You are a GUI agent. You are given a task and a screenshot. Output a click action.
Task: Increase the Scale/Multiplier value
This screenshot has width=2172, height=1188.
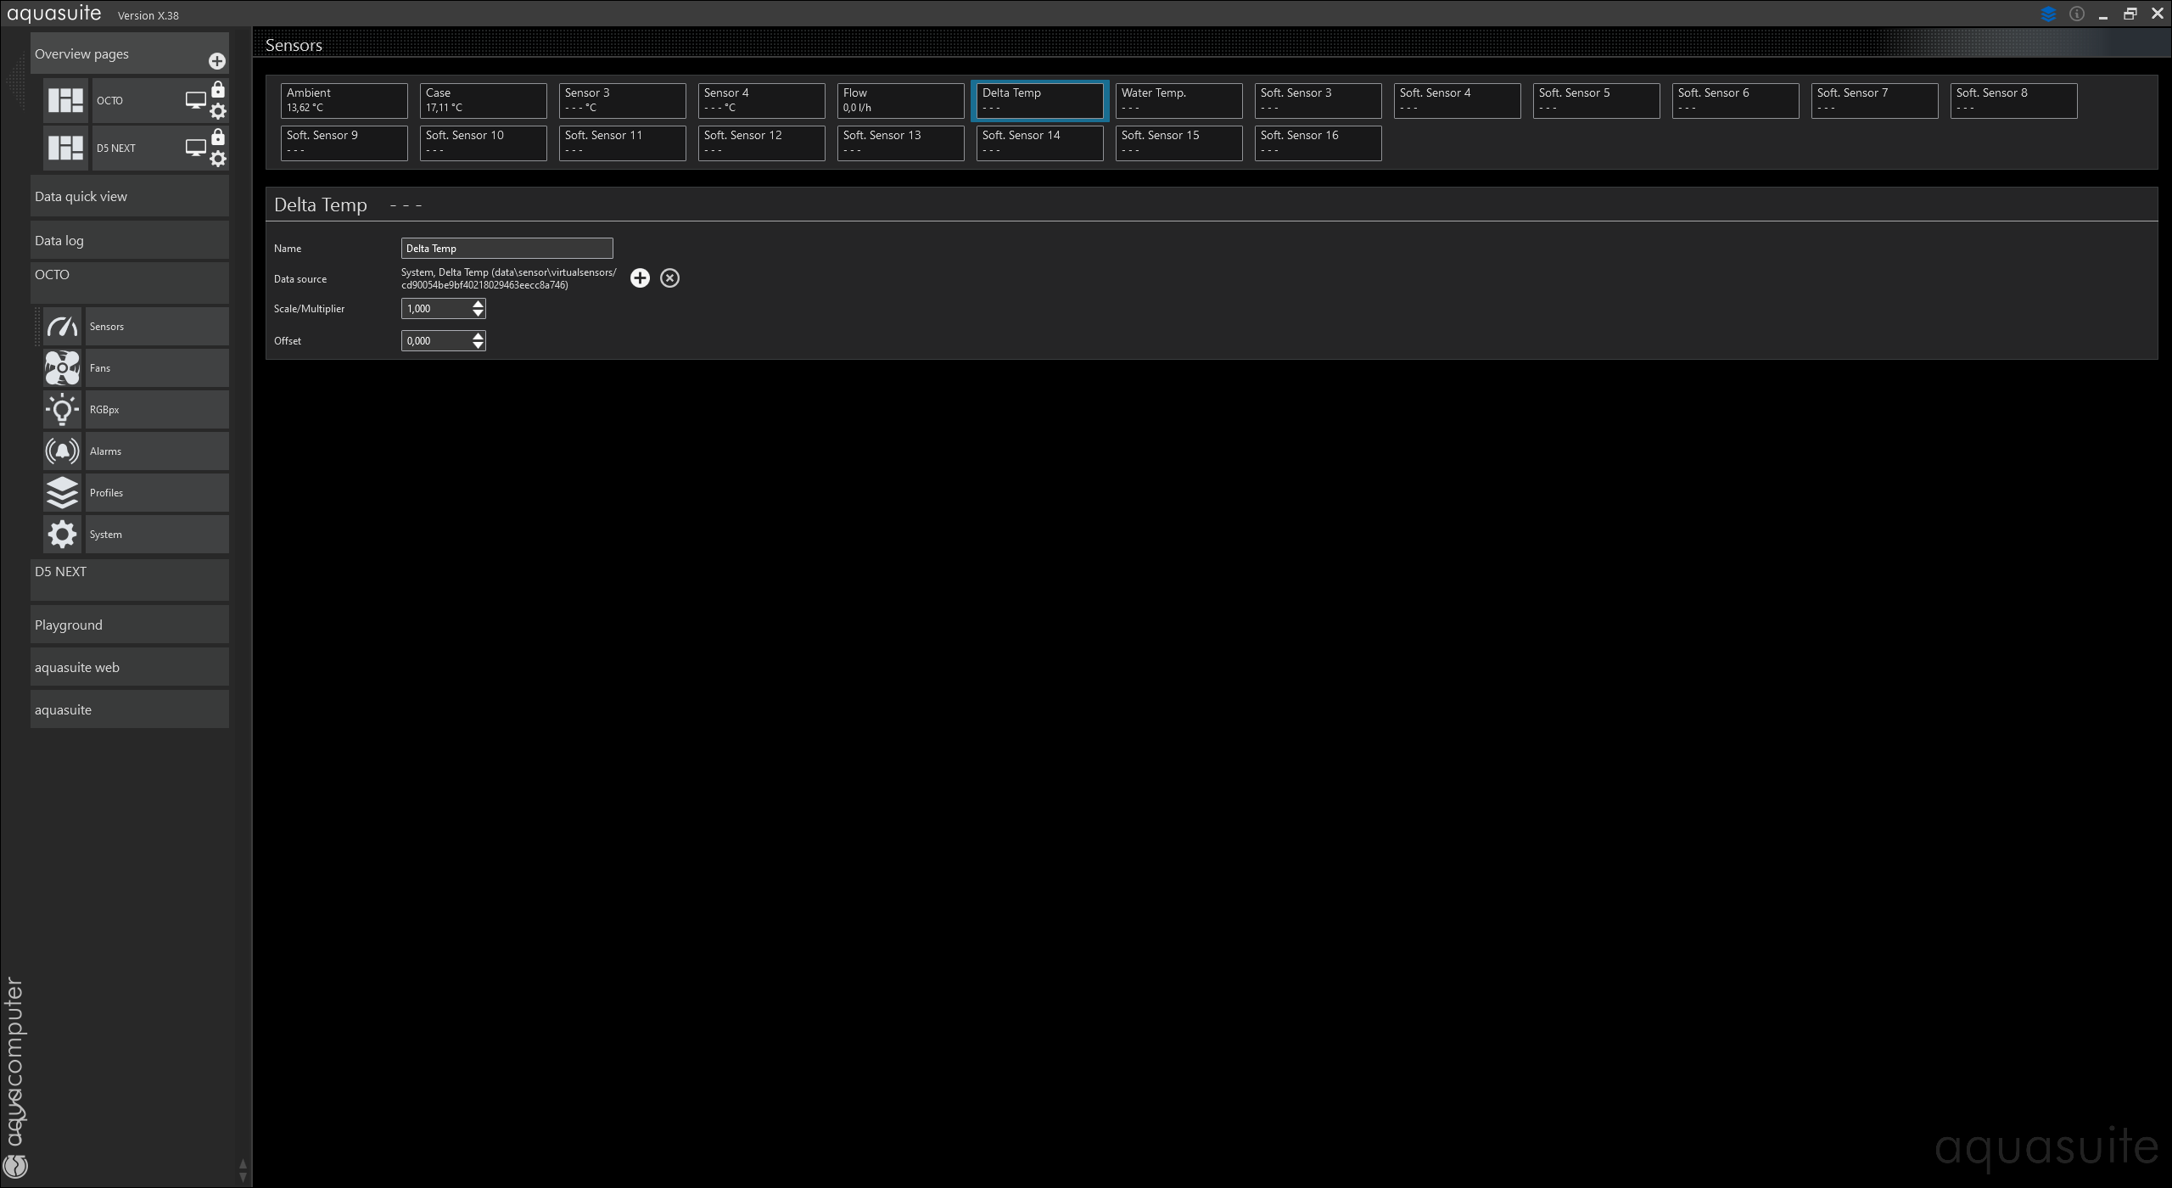tap(479, 304)
